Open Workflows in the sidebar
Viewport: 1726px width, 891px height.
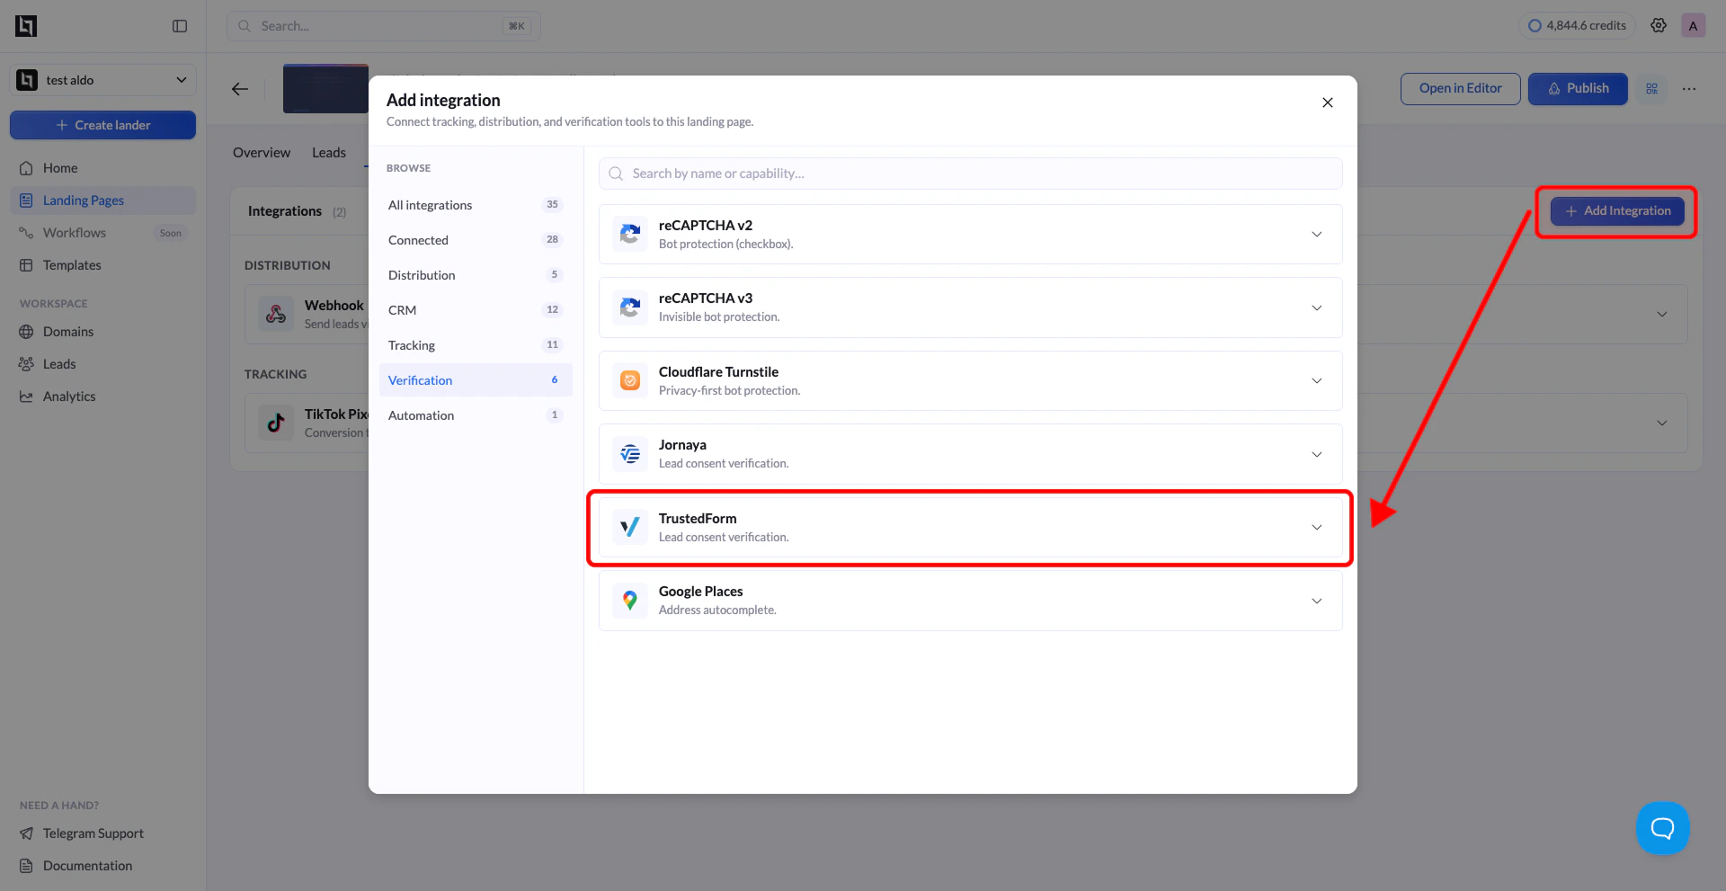click(103, 233)
